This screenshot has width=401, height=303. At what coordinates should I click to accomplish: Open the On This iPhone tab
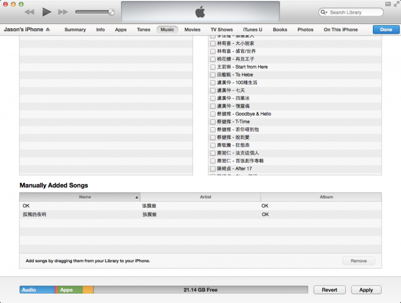(341, 29)
